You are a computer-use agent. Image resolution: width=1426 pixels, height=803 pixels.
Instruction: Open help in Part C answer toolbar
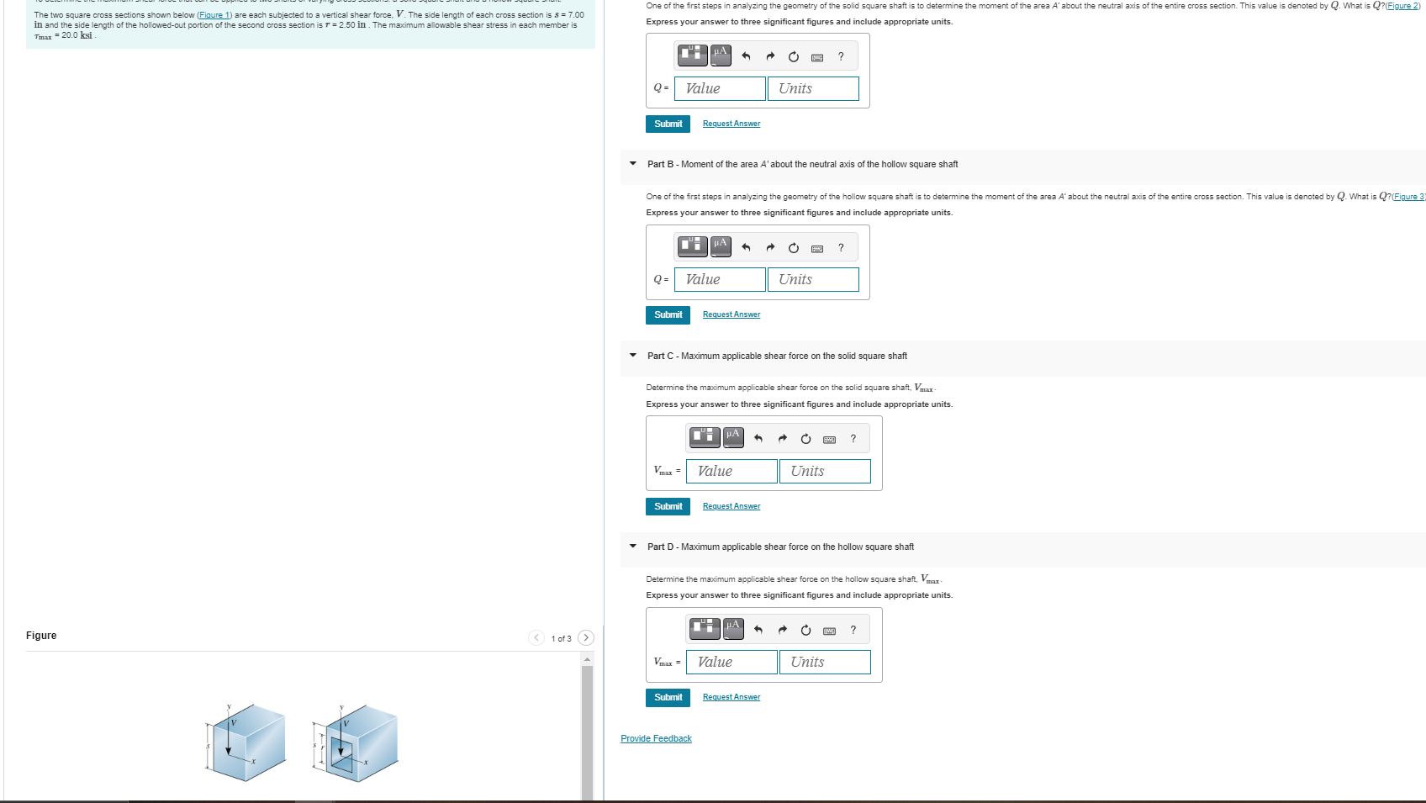(853, 438)
